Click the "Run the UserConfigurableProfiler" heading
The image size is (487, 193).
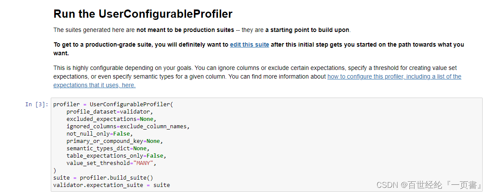[143, 14]
